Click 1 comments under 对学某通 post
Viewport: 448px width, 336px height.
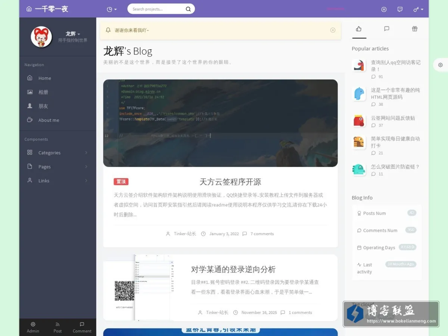pos(300,312)
